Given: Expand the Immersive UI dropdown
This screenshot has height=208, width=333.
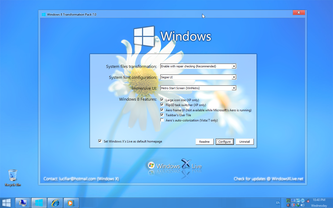Looking at the screenshot, I should (x=234, y=88).
